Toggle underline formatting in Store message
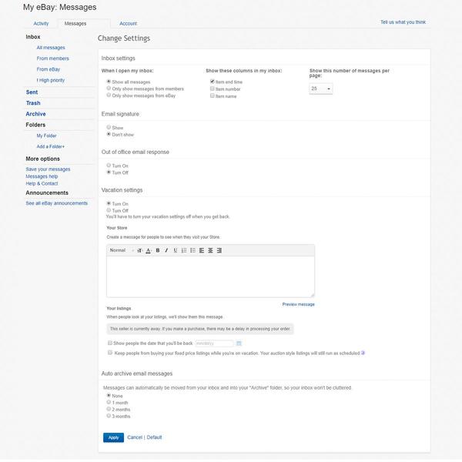Image resolution: width=462 pixels, height=462 pixels. click(x=176, y=250)
